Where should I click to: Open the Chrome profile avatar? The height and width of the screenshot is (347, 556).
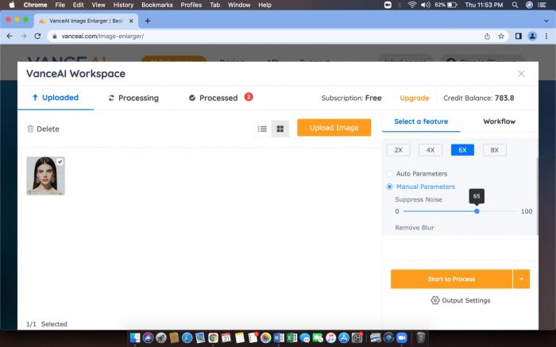point(532,37)
